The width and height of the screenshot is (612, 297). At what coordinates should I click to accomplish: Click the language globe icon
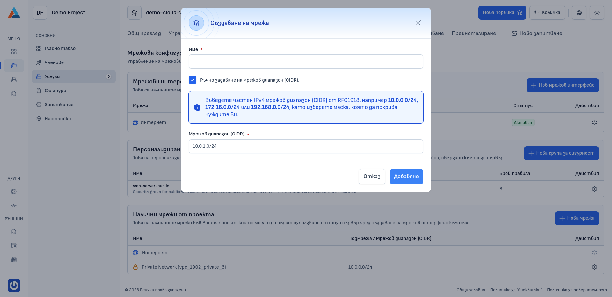pos(579,13)
